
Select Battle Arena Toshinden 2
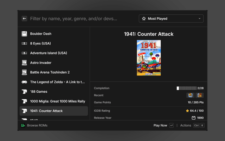54,72
